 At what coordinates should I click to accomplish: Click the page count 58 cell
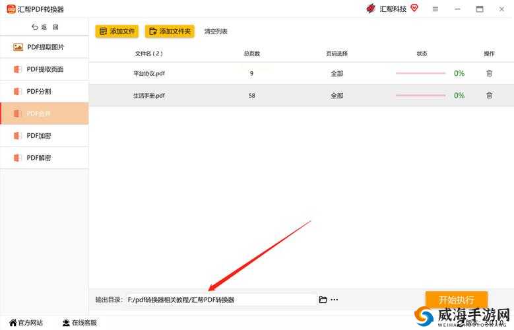point(252,96)
